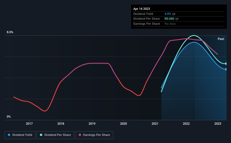The height and width of the screenshot is (143, 231).
Task: Toggle the Dividend Yield legend button
Action: pos(20,135)
